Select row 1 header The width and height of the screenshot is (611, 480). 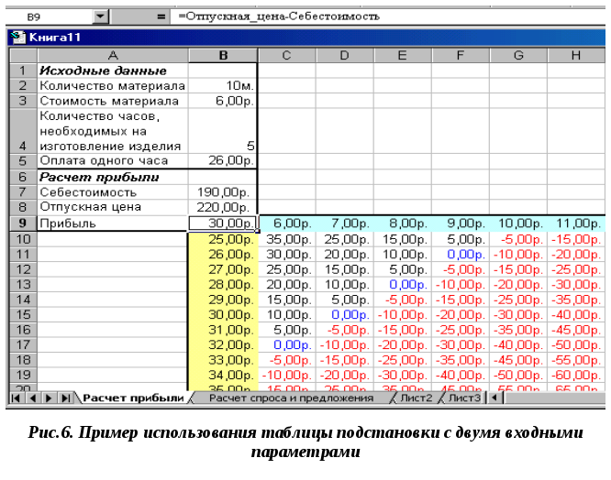[x=23, y=71]
